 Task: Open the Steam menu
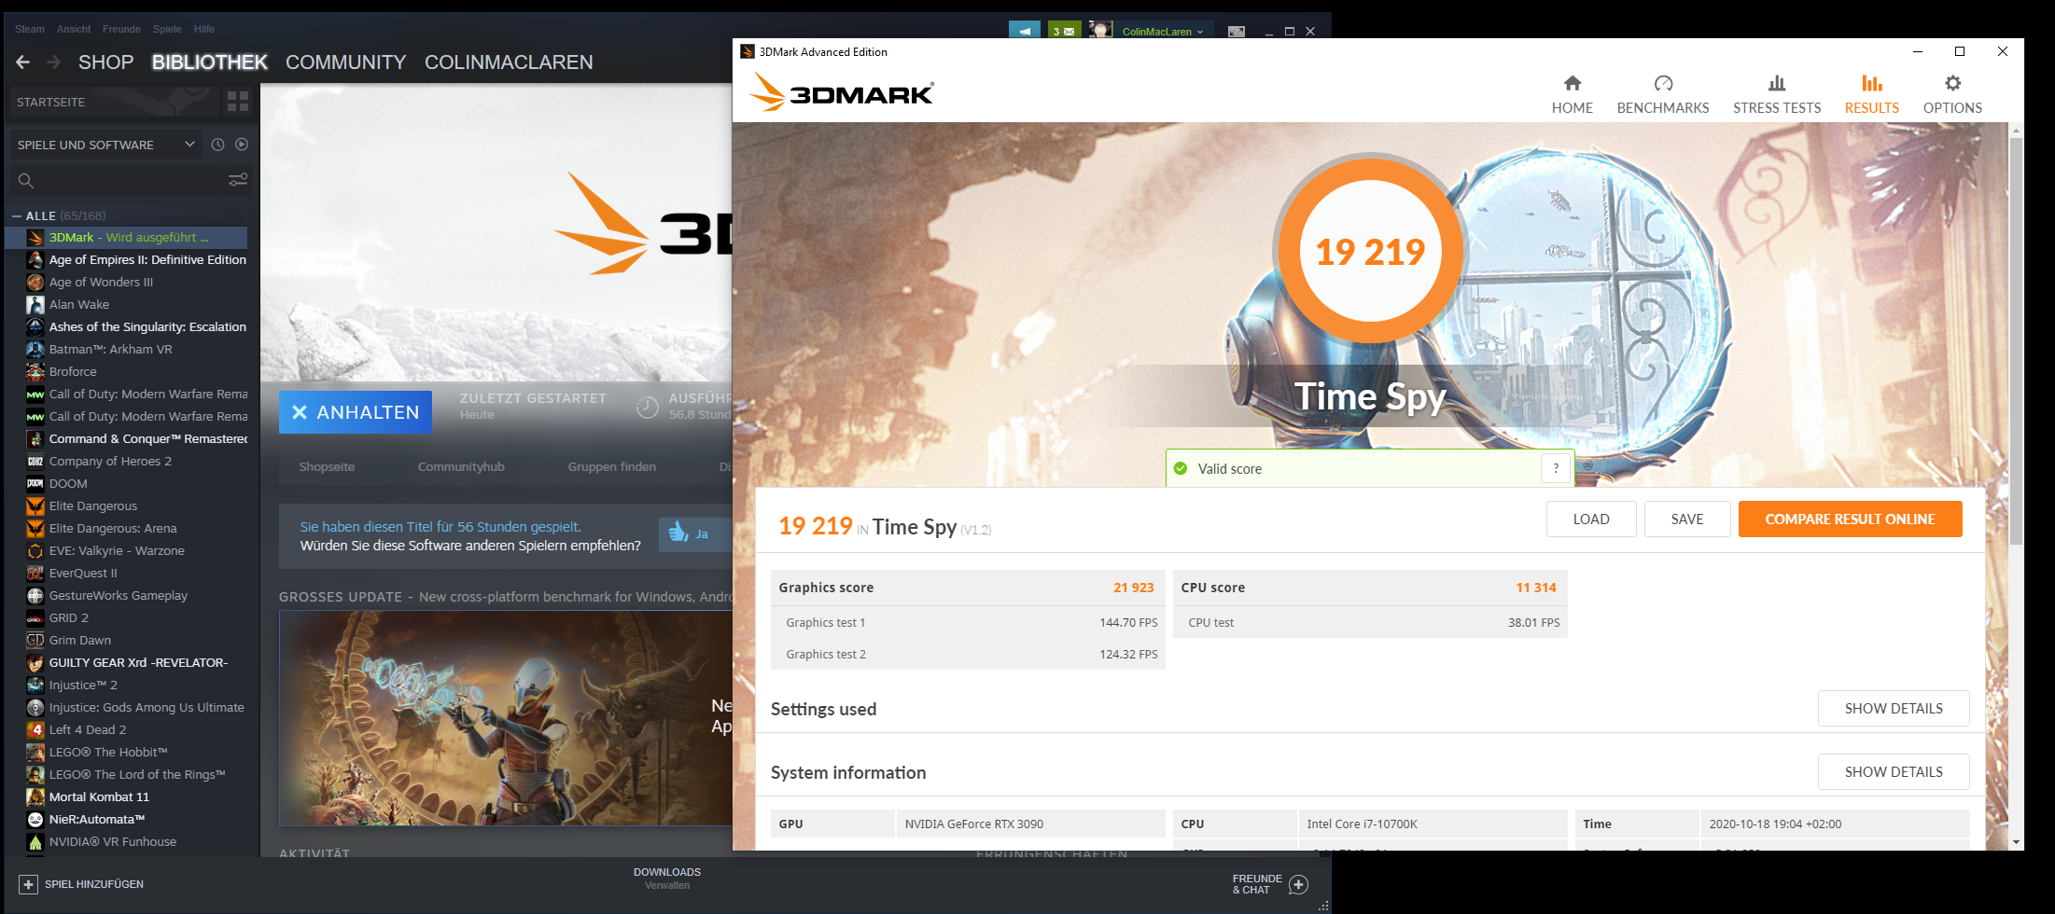(30, 29)
